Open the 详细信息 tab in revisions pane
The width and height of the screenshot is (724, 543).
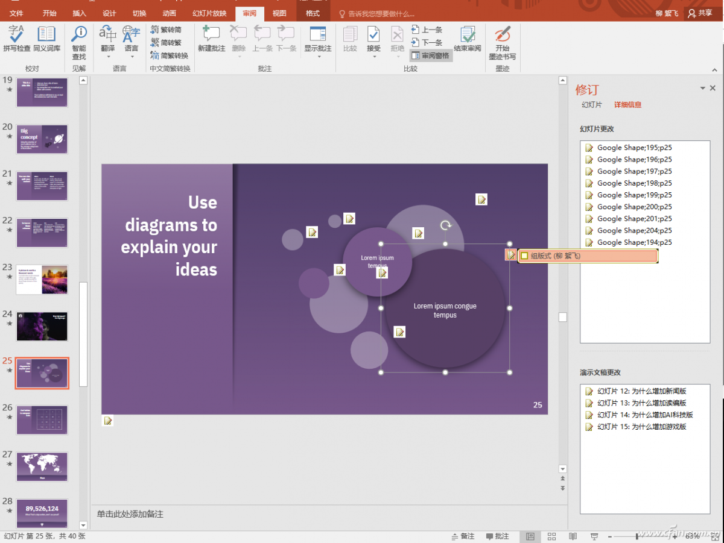(x=627, y=105)
